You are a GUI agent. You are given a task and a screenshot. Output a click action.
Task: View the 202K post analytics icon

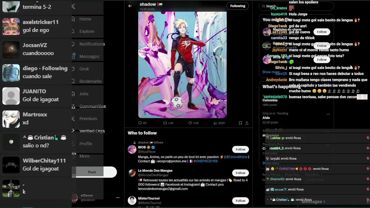(x=215, y=123)
